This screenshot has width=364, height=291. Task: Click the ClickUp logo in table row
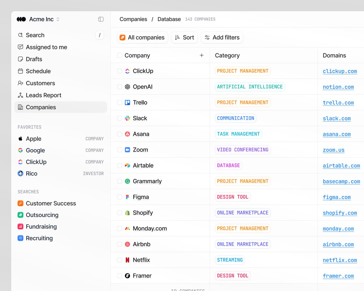click(x=127, y=71)
